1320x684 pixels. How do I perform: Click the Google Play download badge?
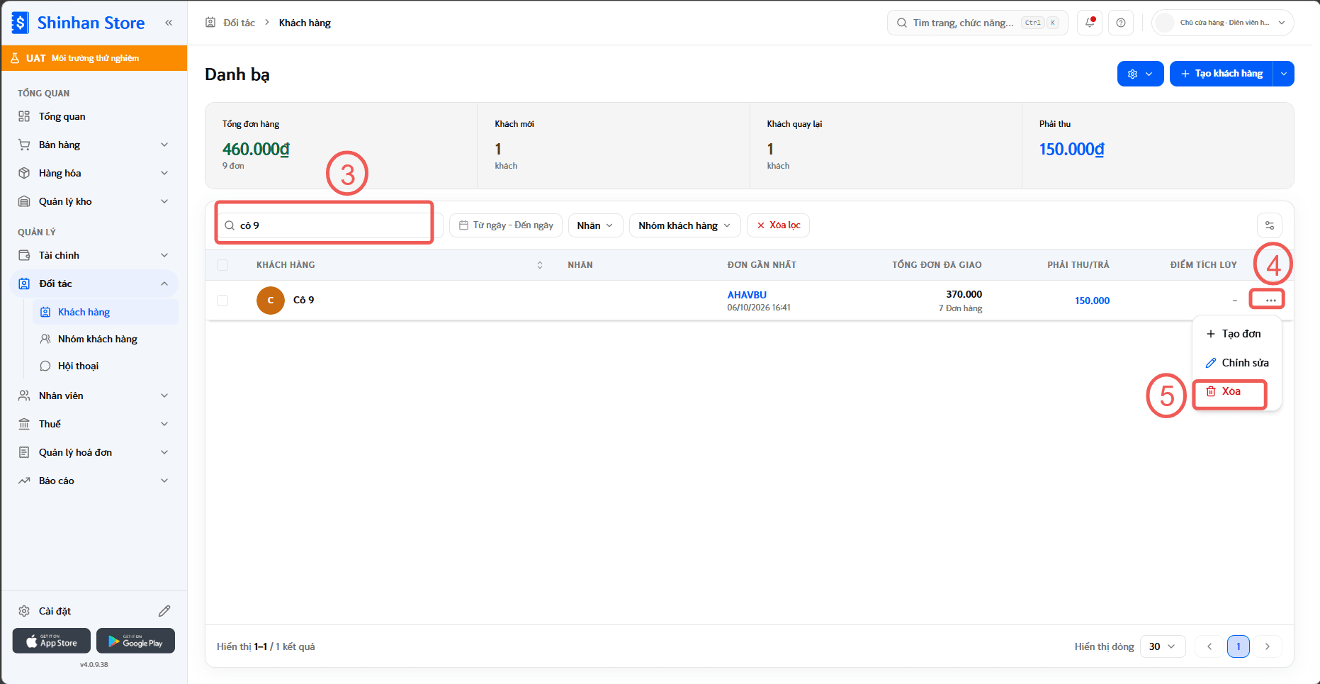pyautogui.click(x=135, y=641)
